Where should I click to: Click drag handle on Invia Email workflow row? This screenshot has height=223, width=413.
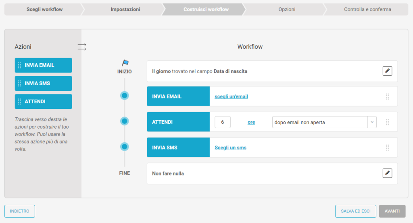387,96
